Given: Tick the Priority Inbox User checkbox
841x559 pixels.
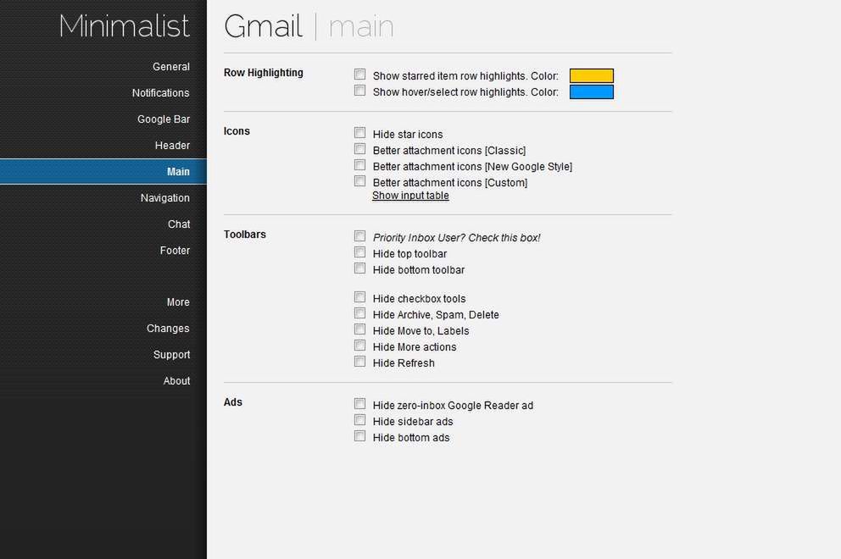Looking at the screenshot, I should pyautogui.click(x=360, y=235).
